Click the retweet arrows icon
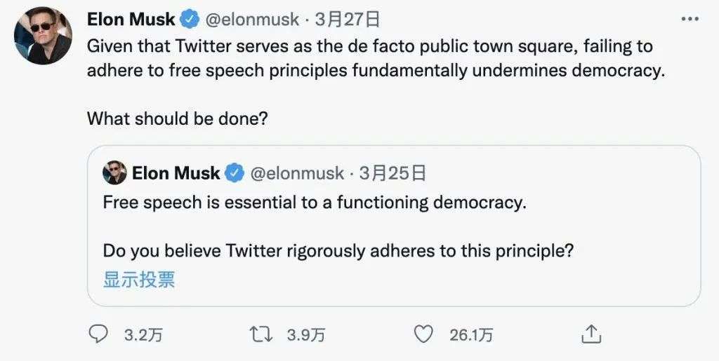719x361 pixels. 261,334
